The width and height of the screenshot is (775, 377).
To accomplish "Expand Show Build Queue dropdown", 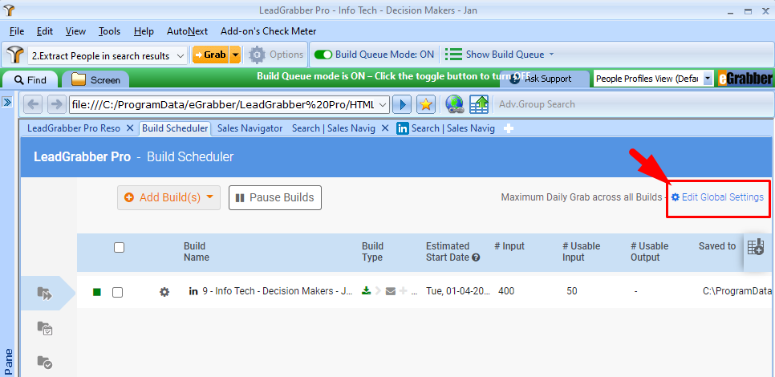I will tap(552, 55).
